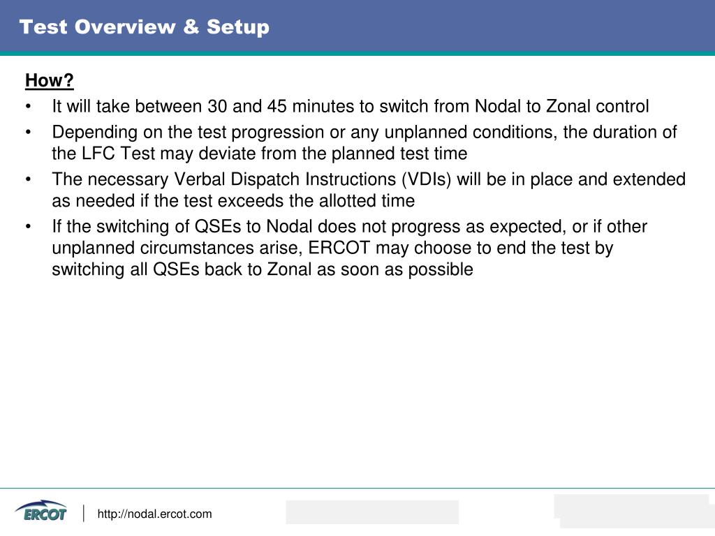
Task: Click the word 'ERCOT' in last bullet
Action: (x=339, y=248)
